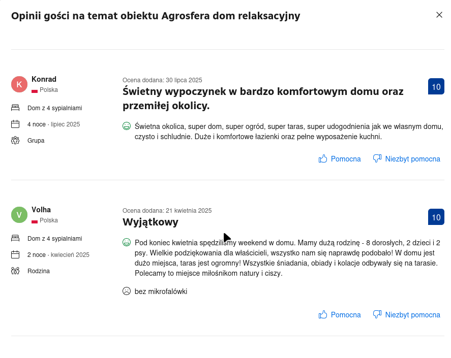The image size is (451, 358).
Task: Click the review title Wyjątkowy
Action: (151, 222)
